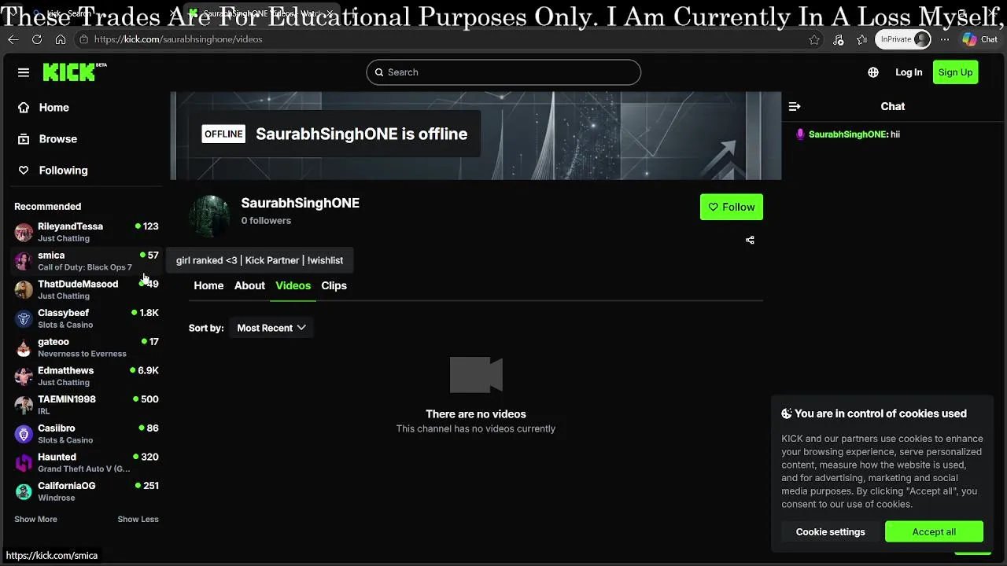
Task: Click SaurabhSinghONE username in chat
Action: (847, 134)
